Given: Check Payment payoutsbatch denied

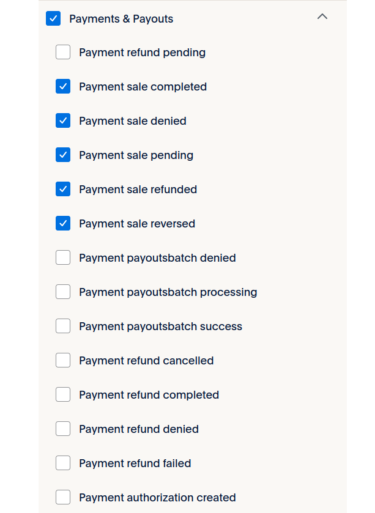Looking at the screenshot, I should click(63, 258).
